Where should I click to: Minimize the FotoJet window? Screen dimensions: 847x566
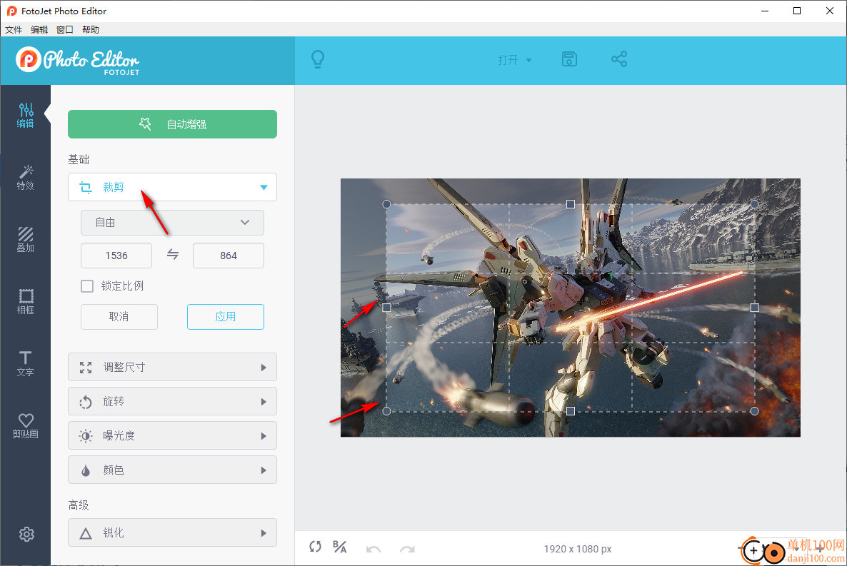765,11
